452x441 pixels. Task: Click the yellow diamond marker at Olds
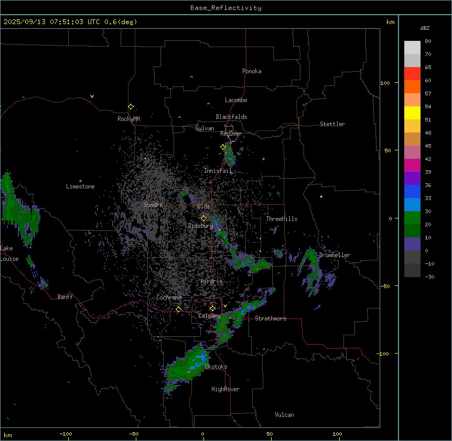(x=204, y=218)
